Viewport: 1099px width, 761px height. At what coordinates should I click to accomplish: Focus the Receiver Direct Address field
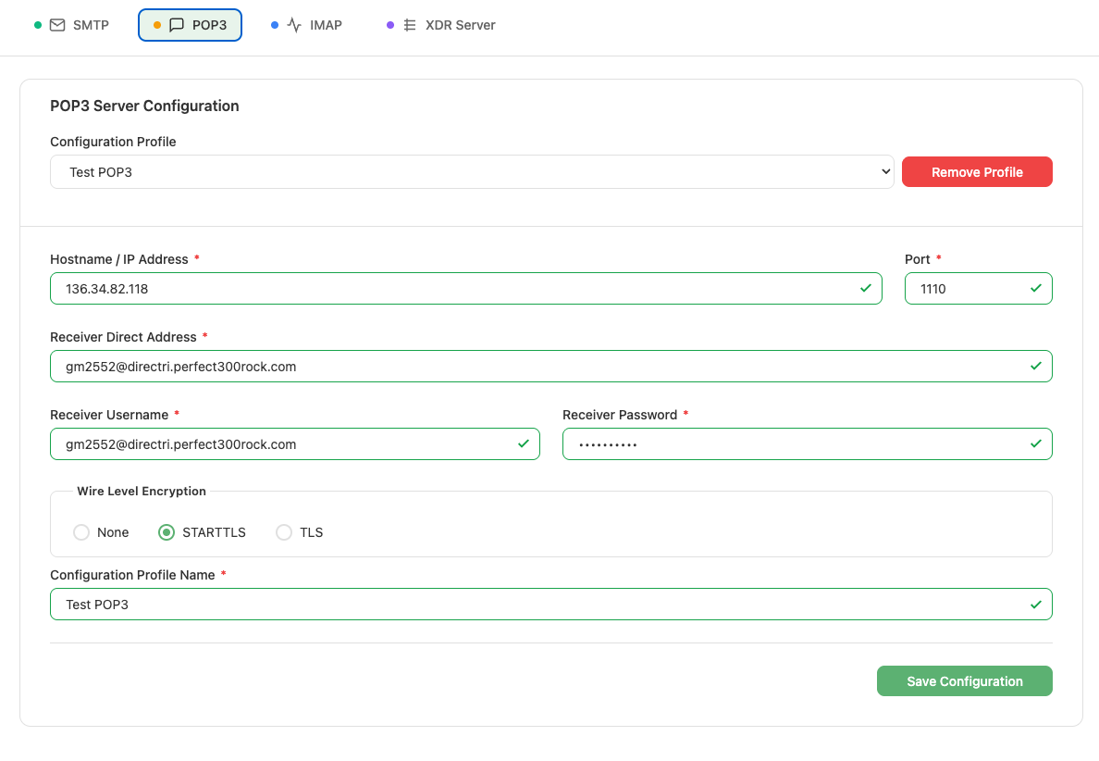[551, 366]
